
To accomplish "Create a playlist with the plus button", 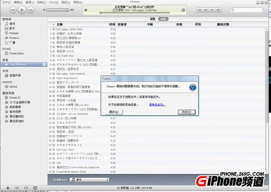I will 8,188.
